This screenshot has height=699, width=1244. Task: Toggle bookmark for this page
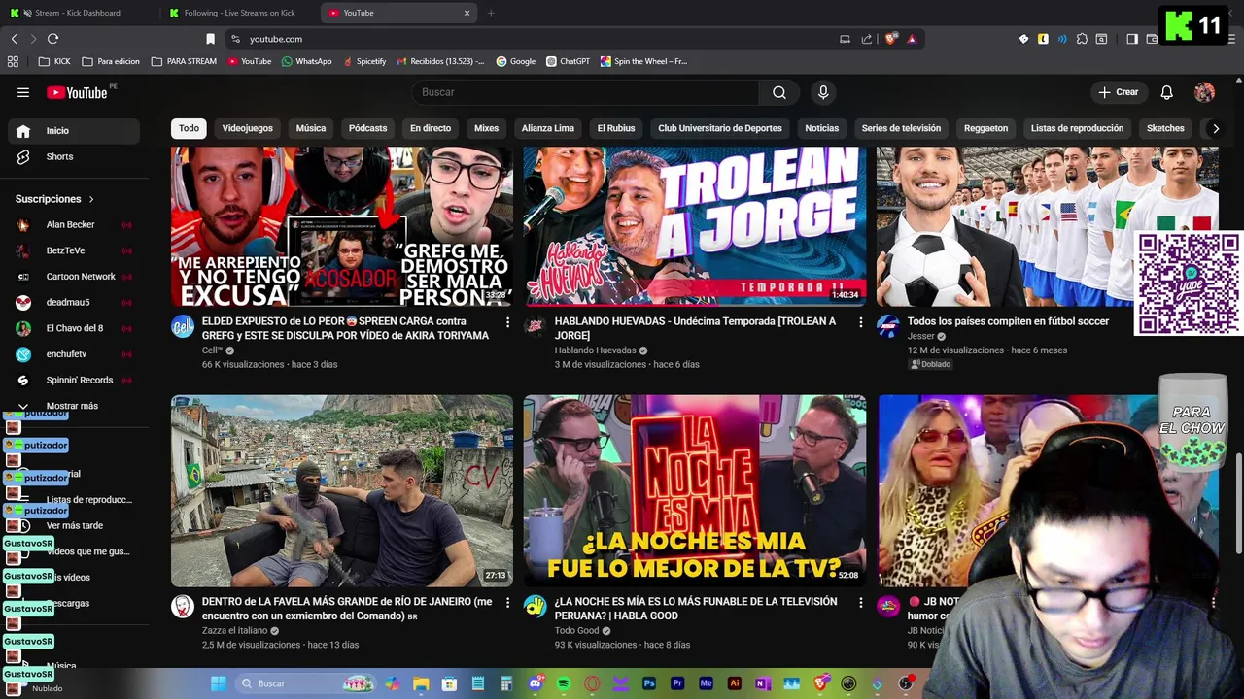click(210, 39)
